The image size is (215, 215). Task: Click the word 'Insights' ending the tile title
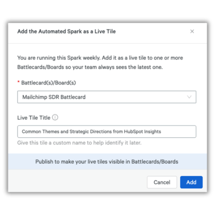(x=152, y=132)
